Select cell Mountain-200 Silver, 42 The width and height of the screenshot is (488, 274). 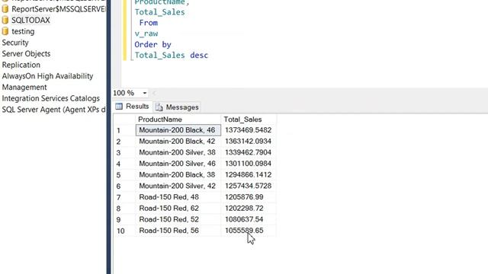pos(178,186)
